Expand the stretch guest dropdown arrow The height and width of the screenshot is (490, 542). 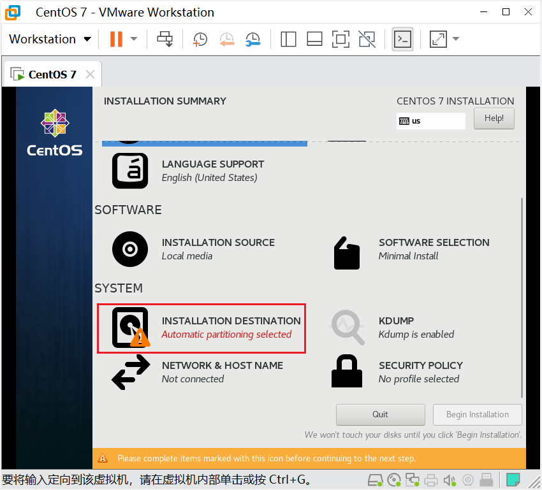point(456,40)
